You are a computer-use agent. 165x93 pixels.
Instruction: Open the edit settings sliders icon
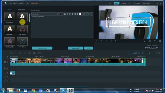[x=20, y=53]
